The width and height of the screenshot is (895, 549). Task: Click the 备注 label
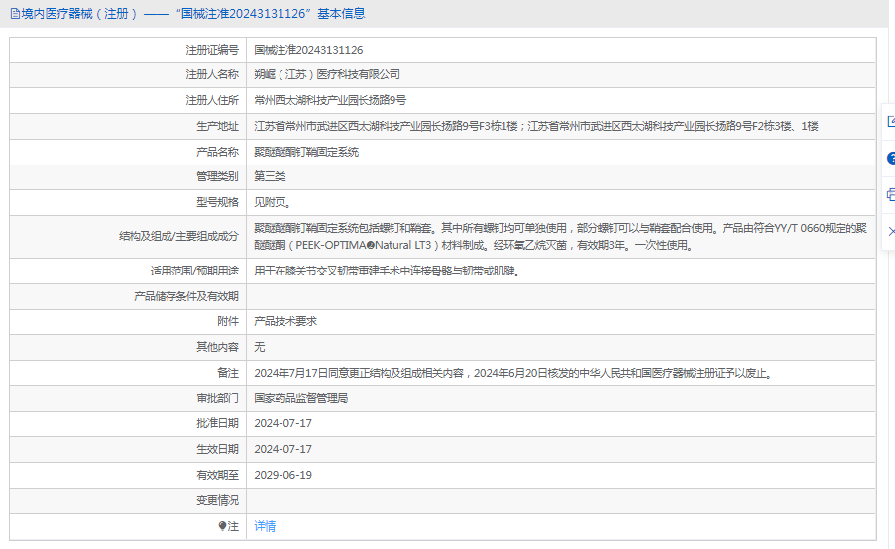click(x=228, y=373)
